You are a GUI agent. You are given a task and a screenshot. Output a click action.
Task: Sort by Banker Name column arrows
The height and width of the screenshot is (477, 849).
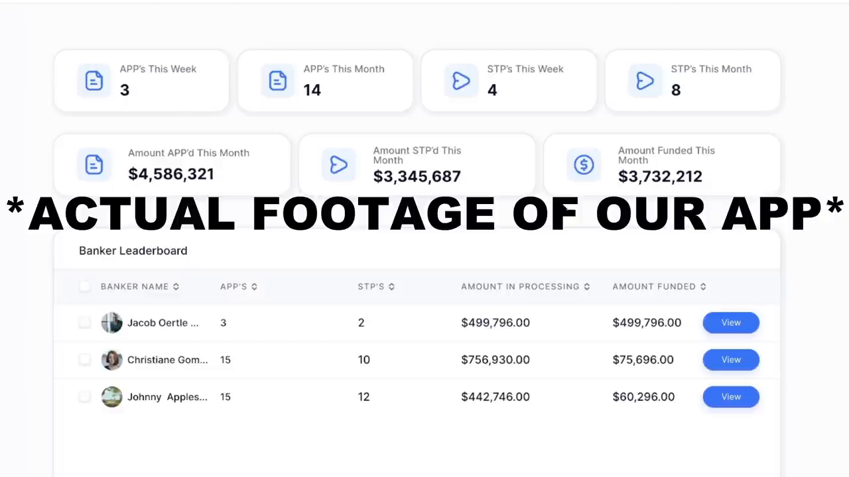click(x=176, y=287)
